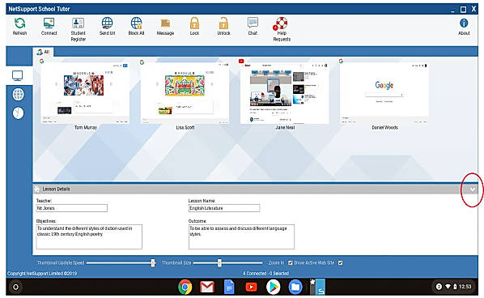Image resolution: width=484 pixels, height=298 pixels.
Task: Click the Unlock padlock icon
Action: click(x=223, y=23)
